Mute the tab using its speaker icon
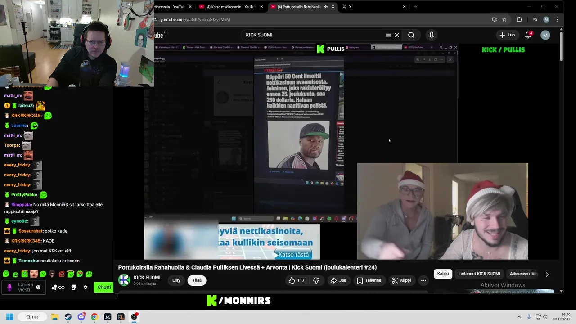This screenshot has height=324, width=576. 325,7
